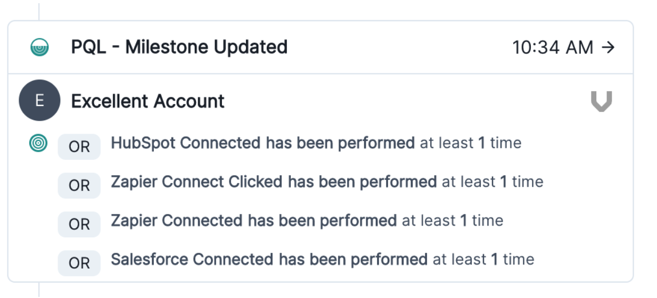The image size is (657, 298).
Task: Click "at least 1 time" on Salesforce row
Action: click(x=483, y=259)
